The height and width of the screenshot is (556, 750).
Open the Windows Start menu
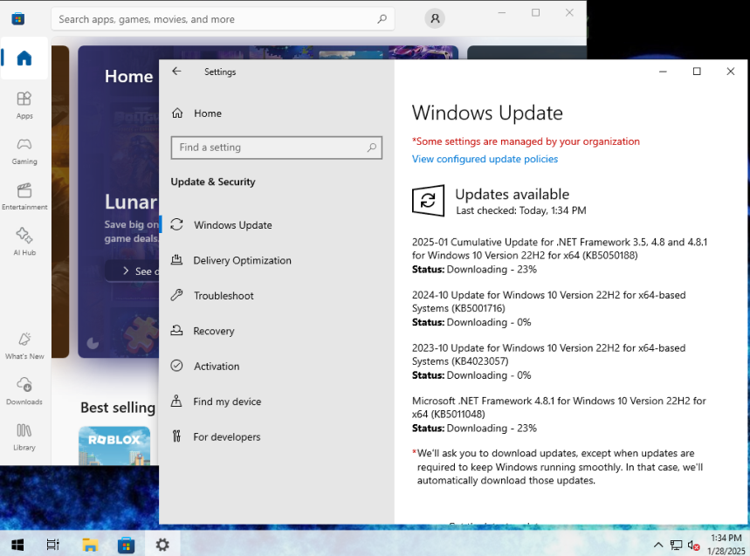tap(17, 545)
